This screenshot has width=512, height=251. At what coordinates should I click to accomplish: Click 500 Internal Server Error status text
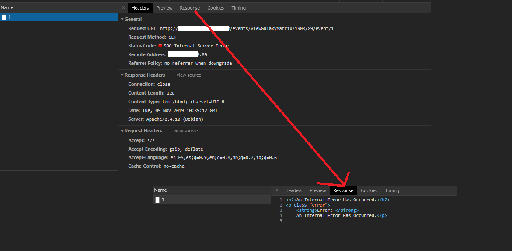pyautogui.click(x=196, y=46)
